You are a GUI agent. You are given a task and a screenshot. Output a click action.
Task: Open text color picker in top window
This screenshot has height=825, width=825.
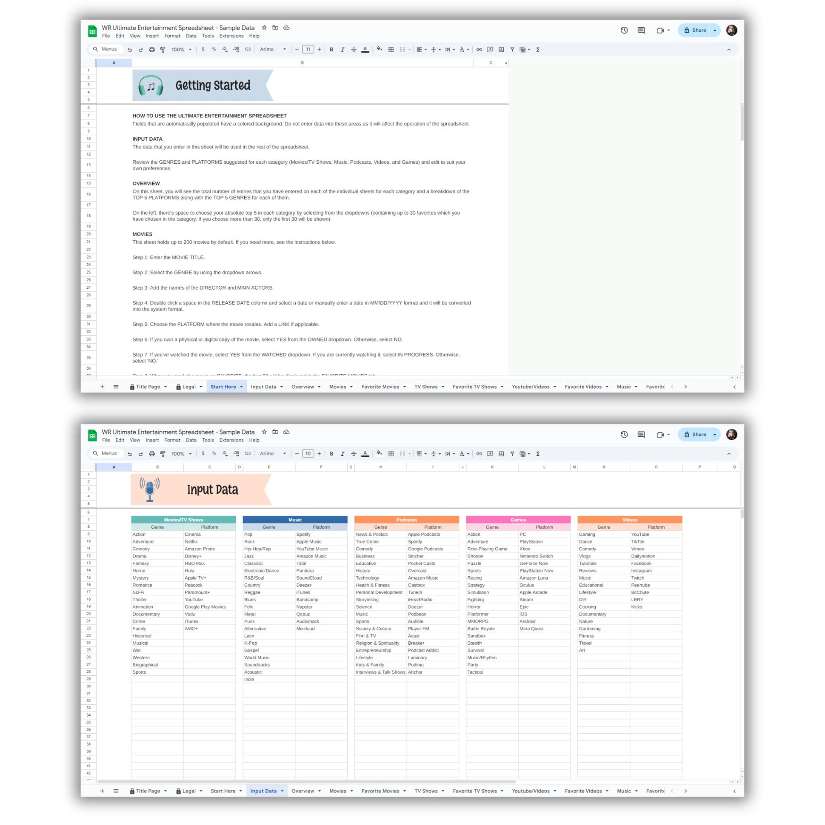tap(365, 50)
